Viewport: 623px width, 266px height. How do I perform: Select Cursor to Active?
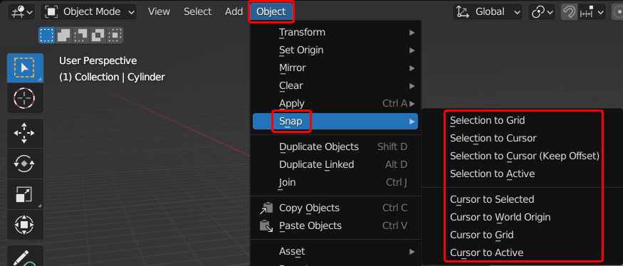tap(487, 253)
